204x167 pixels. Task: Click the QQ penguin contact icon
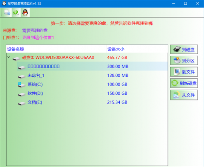pyautogui.click(x=25, y=13)
